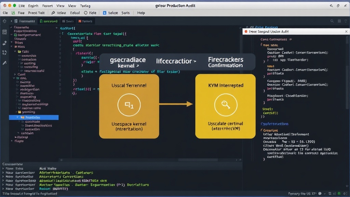Click the horizontal scrollbar below code editor
The image size is (350, 197).
click(198, 160)
